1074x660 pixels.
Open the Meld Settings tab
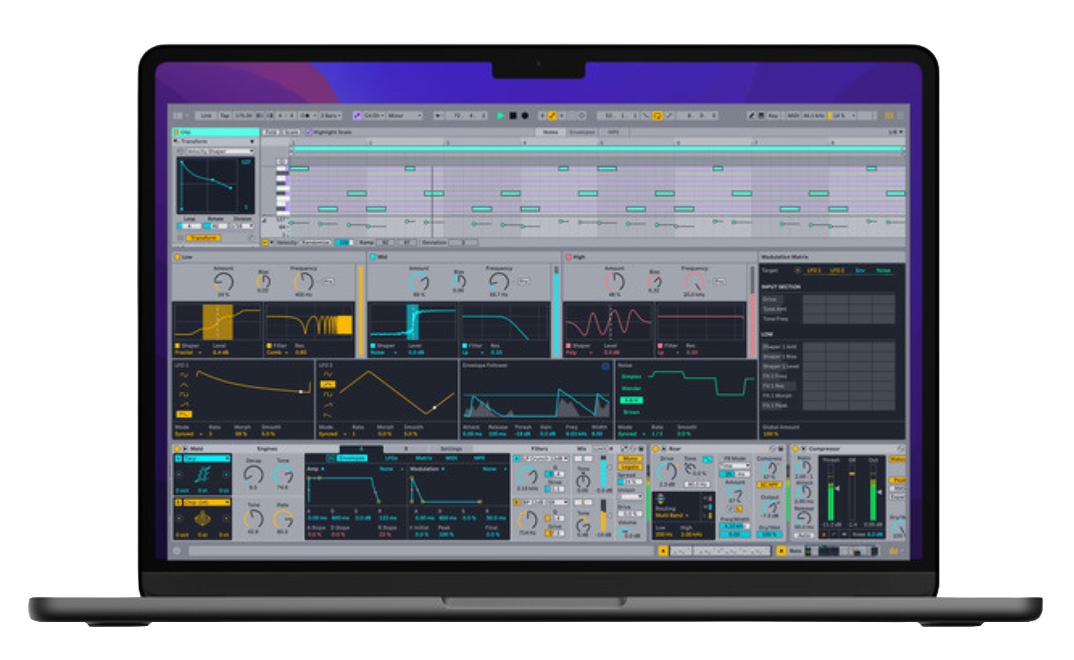pos(452,449)
